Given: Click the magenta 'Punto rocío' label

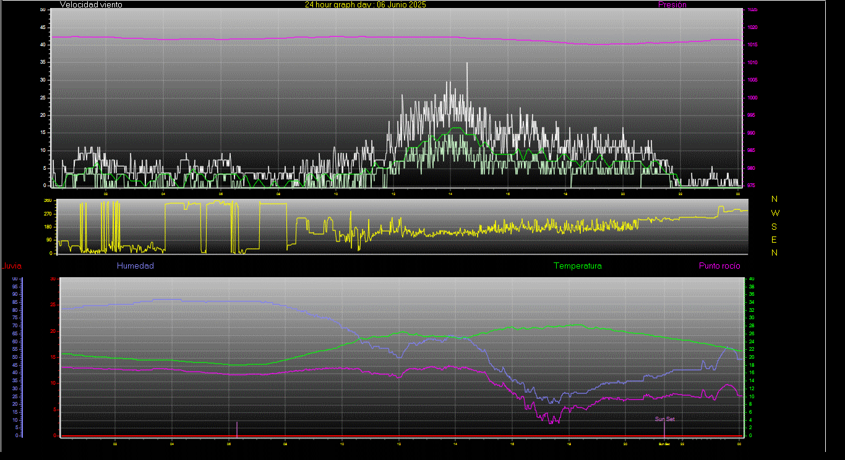Looking at the screenshot, I should pos(719,266).
